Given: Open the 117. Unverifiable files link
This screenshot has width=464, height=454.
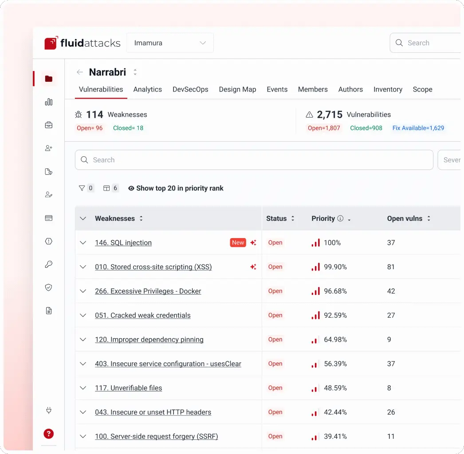Looking at the screenshot, I should 129,388.
